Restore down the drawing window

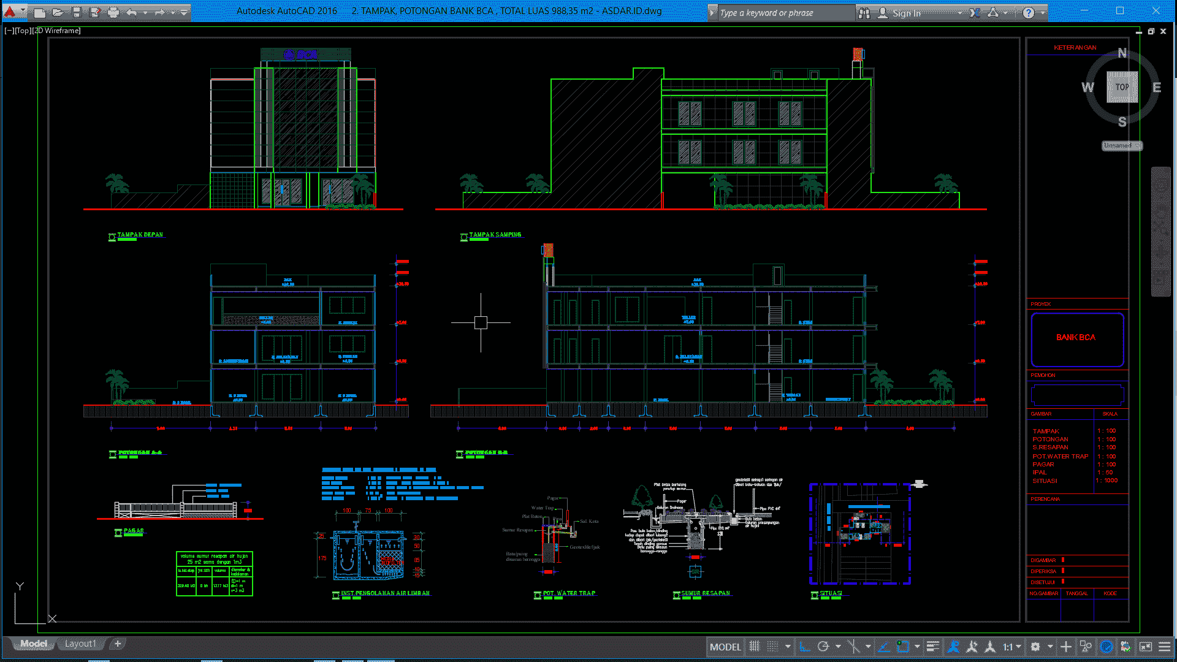click(x=1151, y=31)
